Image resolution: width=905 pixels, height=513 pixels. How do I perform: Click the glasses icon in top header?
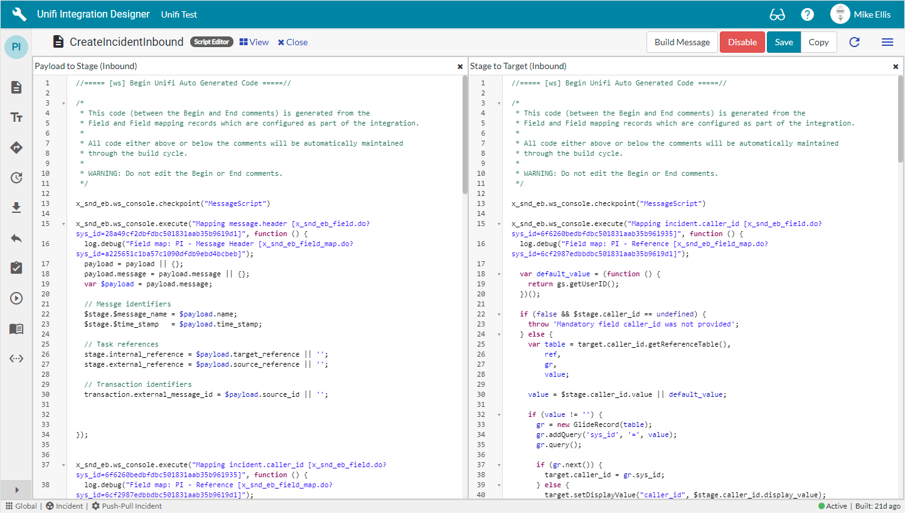tap(777, 14)
